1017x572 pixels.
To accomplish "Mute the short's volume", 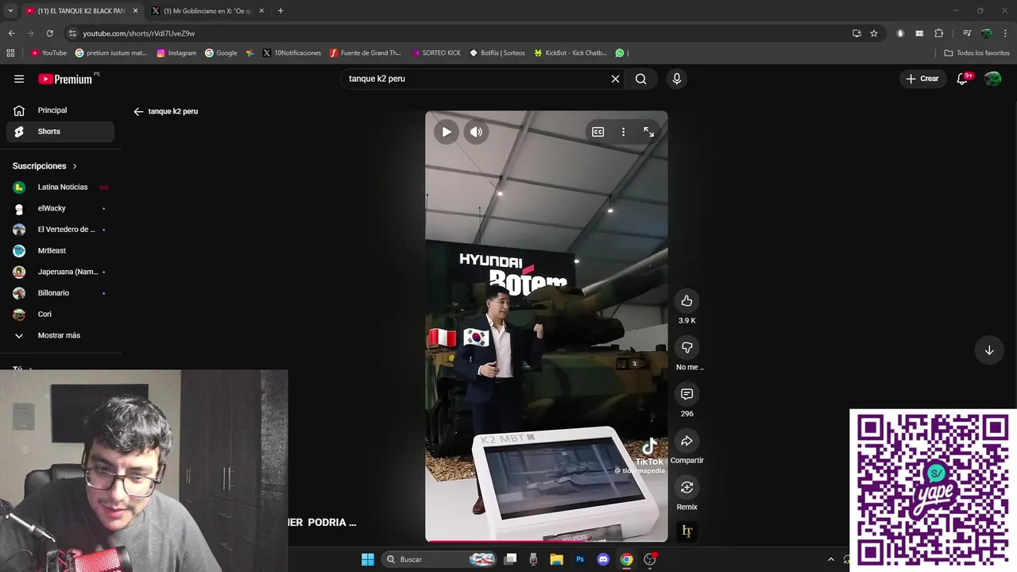I will click(476, 132).
